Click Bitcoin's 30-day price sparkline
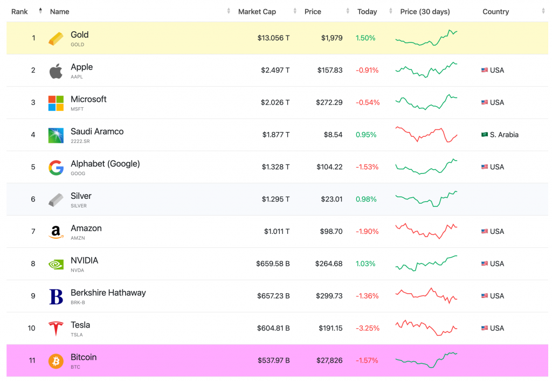Image resolution: width=552 pixels, height=381 pixels. pyautogui.click(x=426, y=360)
